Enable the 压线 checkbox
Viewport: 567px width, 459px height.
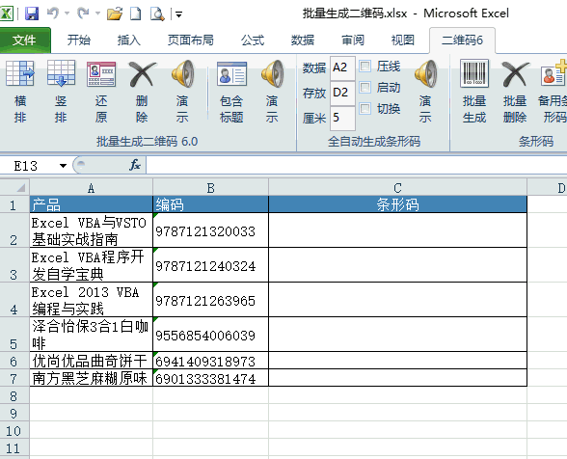[x=364, y=67]
